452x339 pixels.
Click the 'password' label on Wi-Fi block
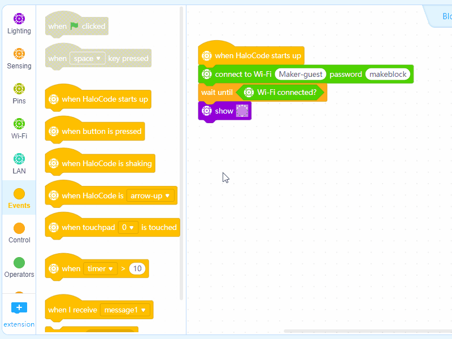coord(346,75)
